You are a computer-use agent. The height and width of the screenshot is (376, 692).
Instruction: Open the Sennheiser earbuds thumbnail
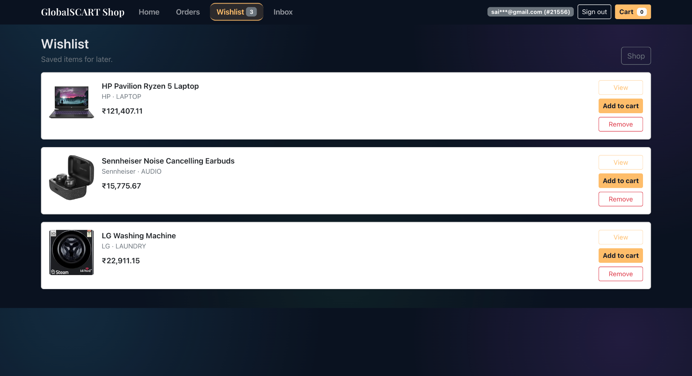(x=71, y=178)
